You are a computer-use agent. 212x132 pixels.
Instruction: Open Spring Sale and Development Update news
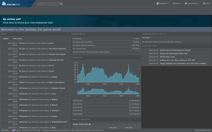pos(175,50)
